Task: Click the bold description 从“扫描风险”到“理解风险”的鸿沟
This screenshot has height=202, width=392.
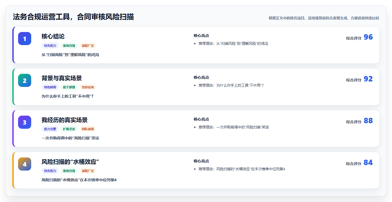Action: pos(70,55)
